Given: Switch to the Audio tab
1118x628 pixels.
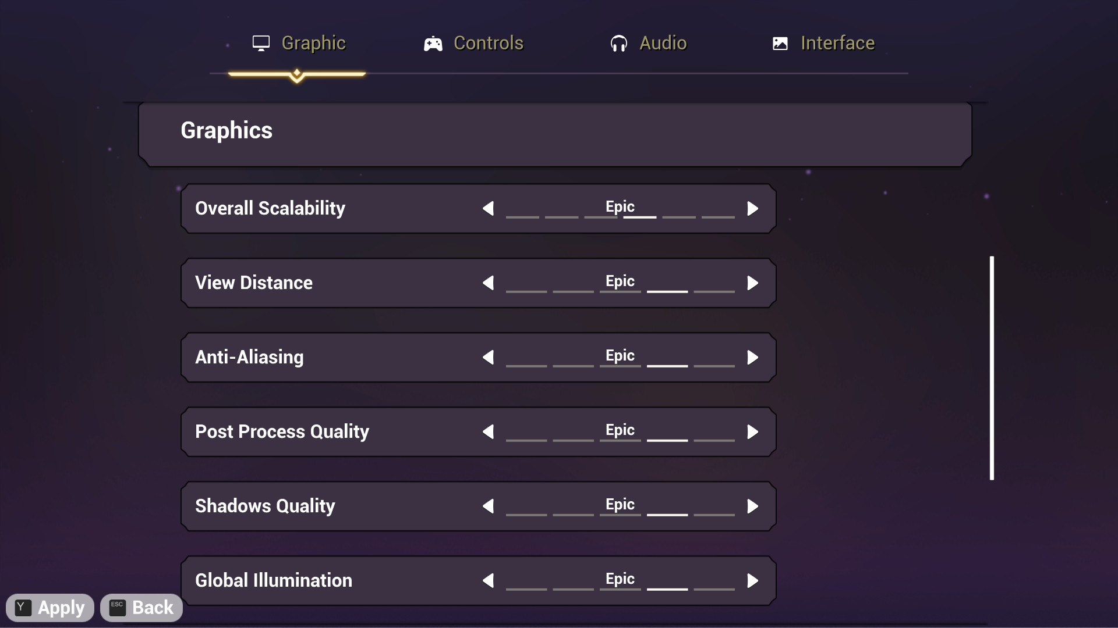Looking at the screenshot, I should tap(648, 44).
